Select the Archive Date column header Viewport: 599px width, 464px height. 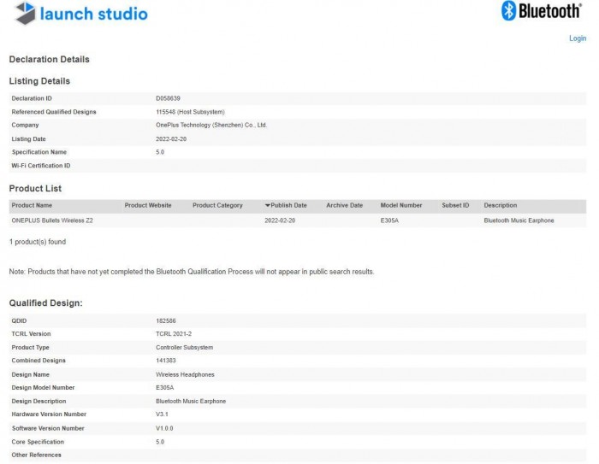tap(344, 205)
